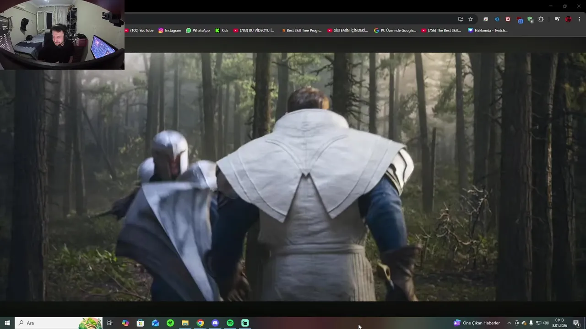
Task: Click the green shield extension icon
Action: point(530,20)
